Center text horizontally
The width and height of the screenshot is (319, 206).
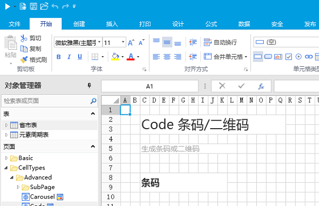tap(167, 57)
